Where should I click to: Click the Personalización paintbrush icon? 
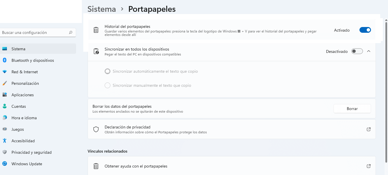click(5, 83)
